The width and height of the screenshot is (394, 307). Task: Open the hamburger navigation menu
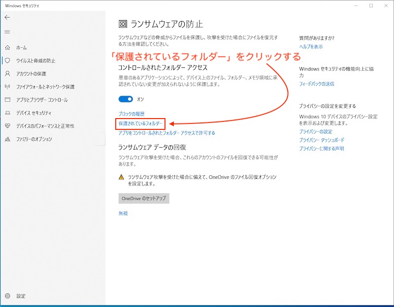(7, 32)
